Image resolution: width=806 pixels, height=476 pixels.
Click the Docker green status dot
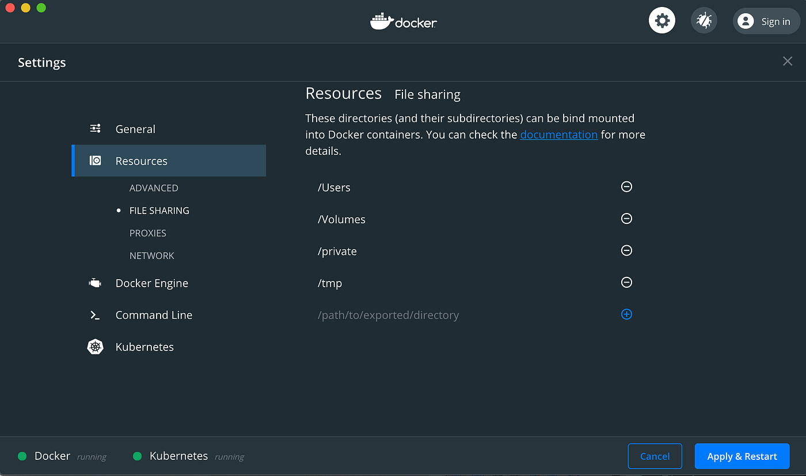point(22,456)
